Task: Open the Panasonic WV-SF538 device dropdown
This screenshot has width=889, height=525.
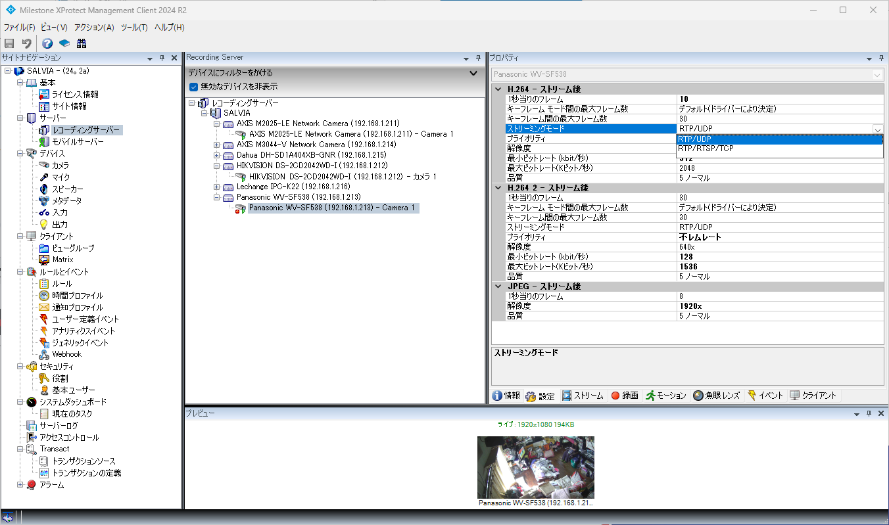Action: (x=878, y=74)
